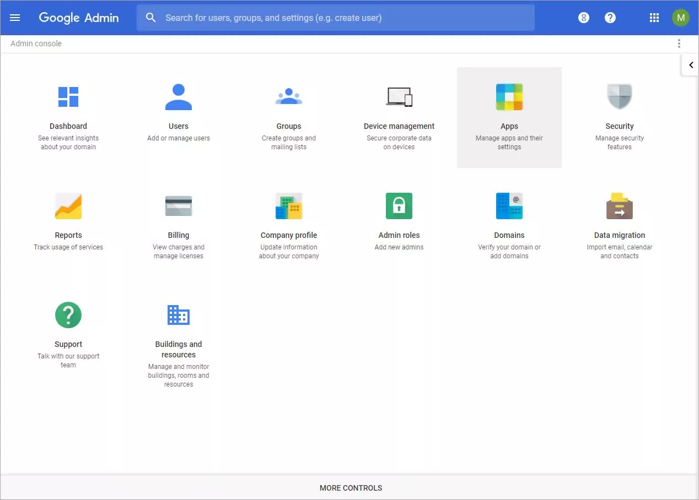Viewport: 699px width, 500px height.
Task: Open the Google apps grid launcher
Action: point(654,18)
